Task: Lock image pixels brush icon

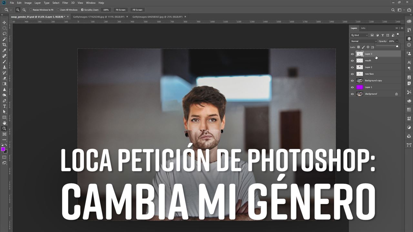Action: point(363,47)
